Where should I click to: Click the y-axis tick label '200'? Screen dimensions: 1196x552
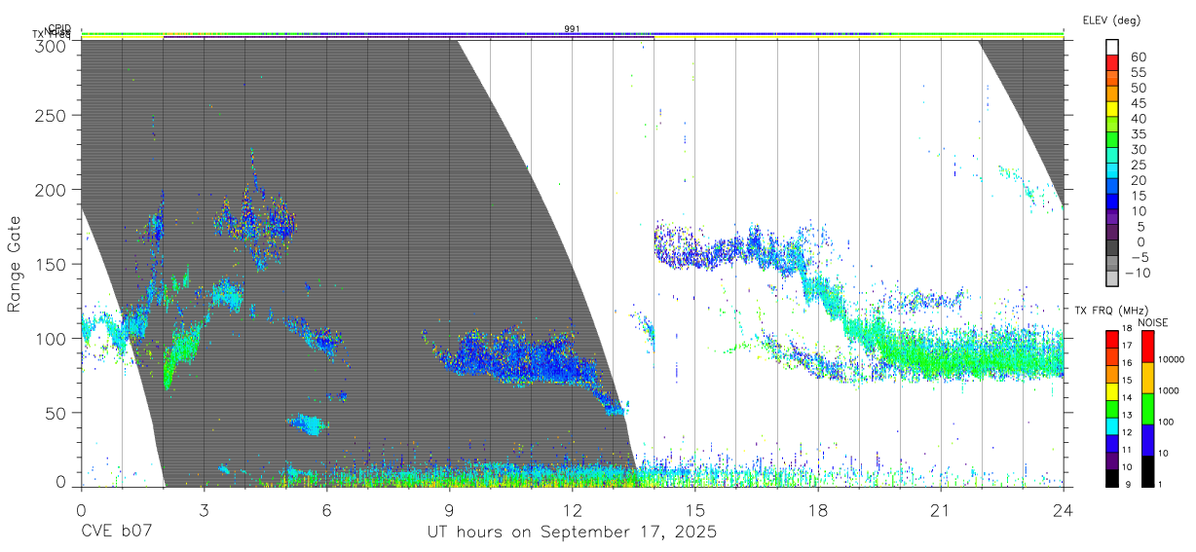tap(51, 189)
